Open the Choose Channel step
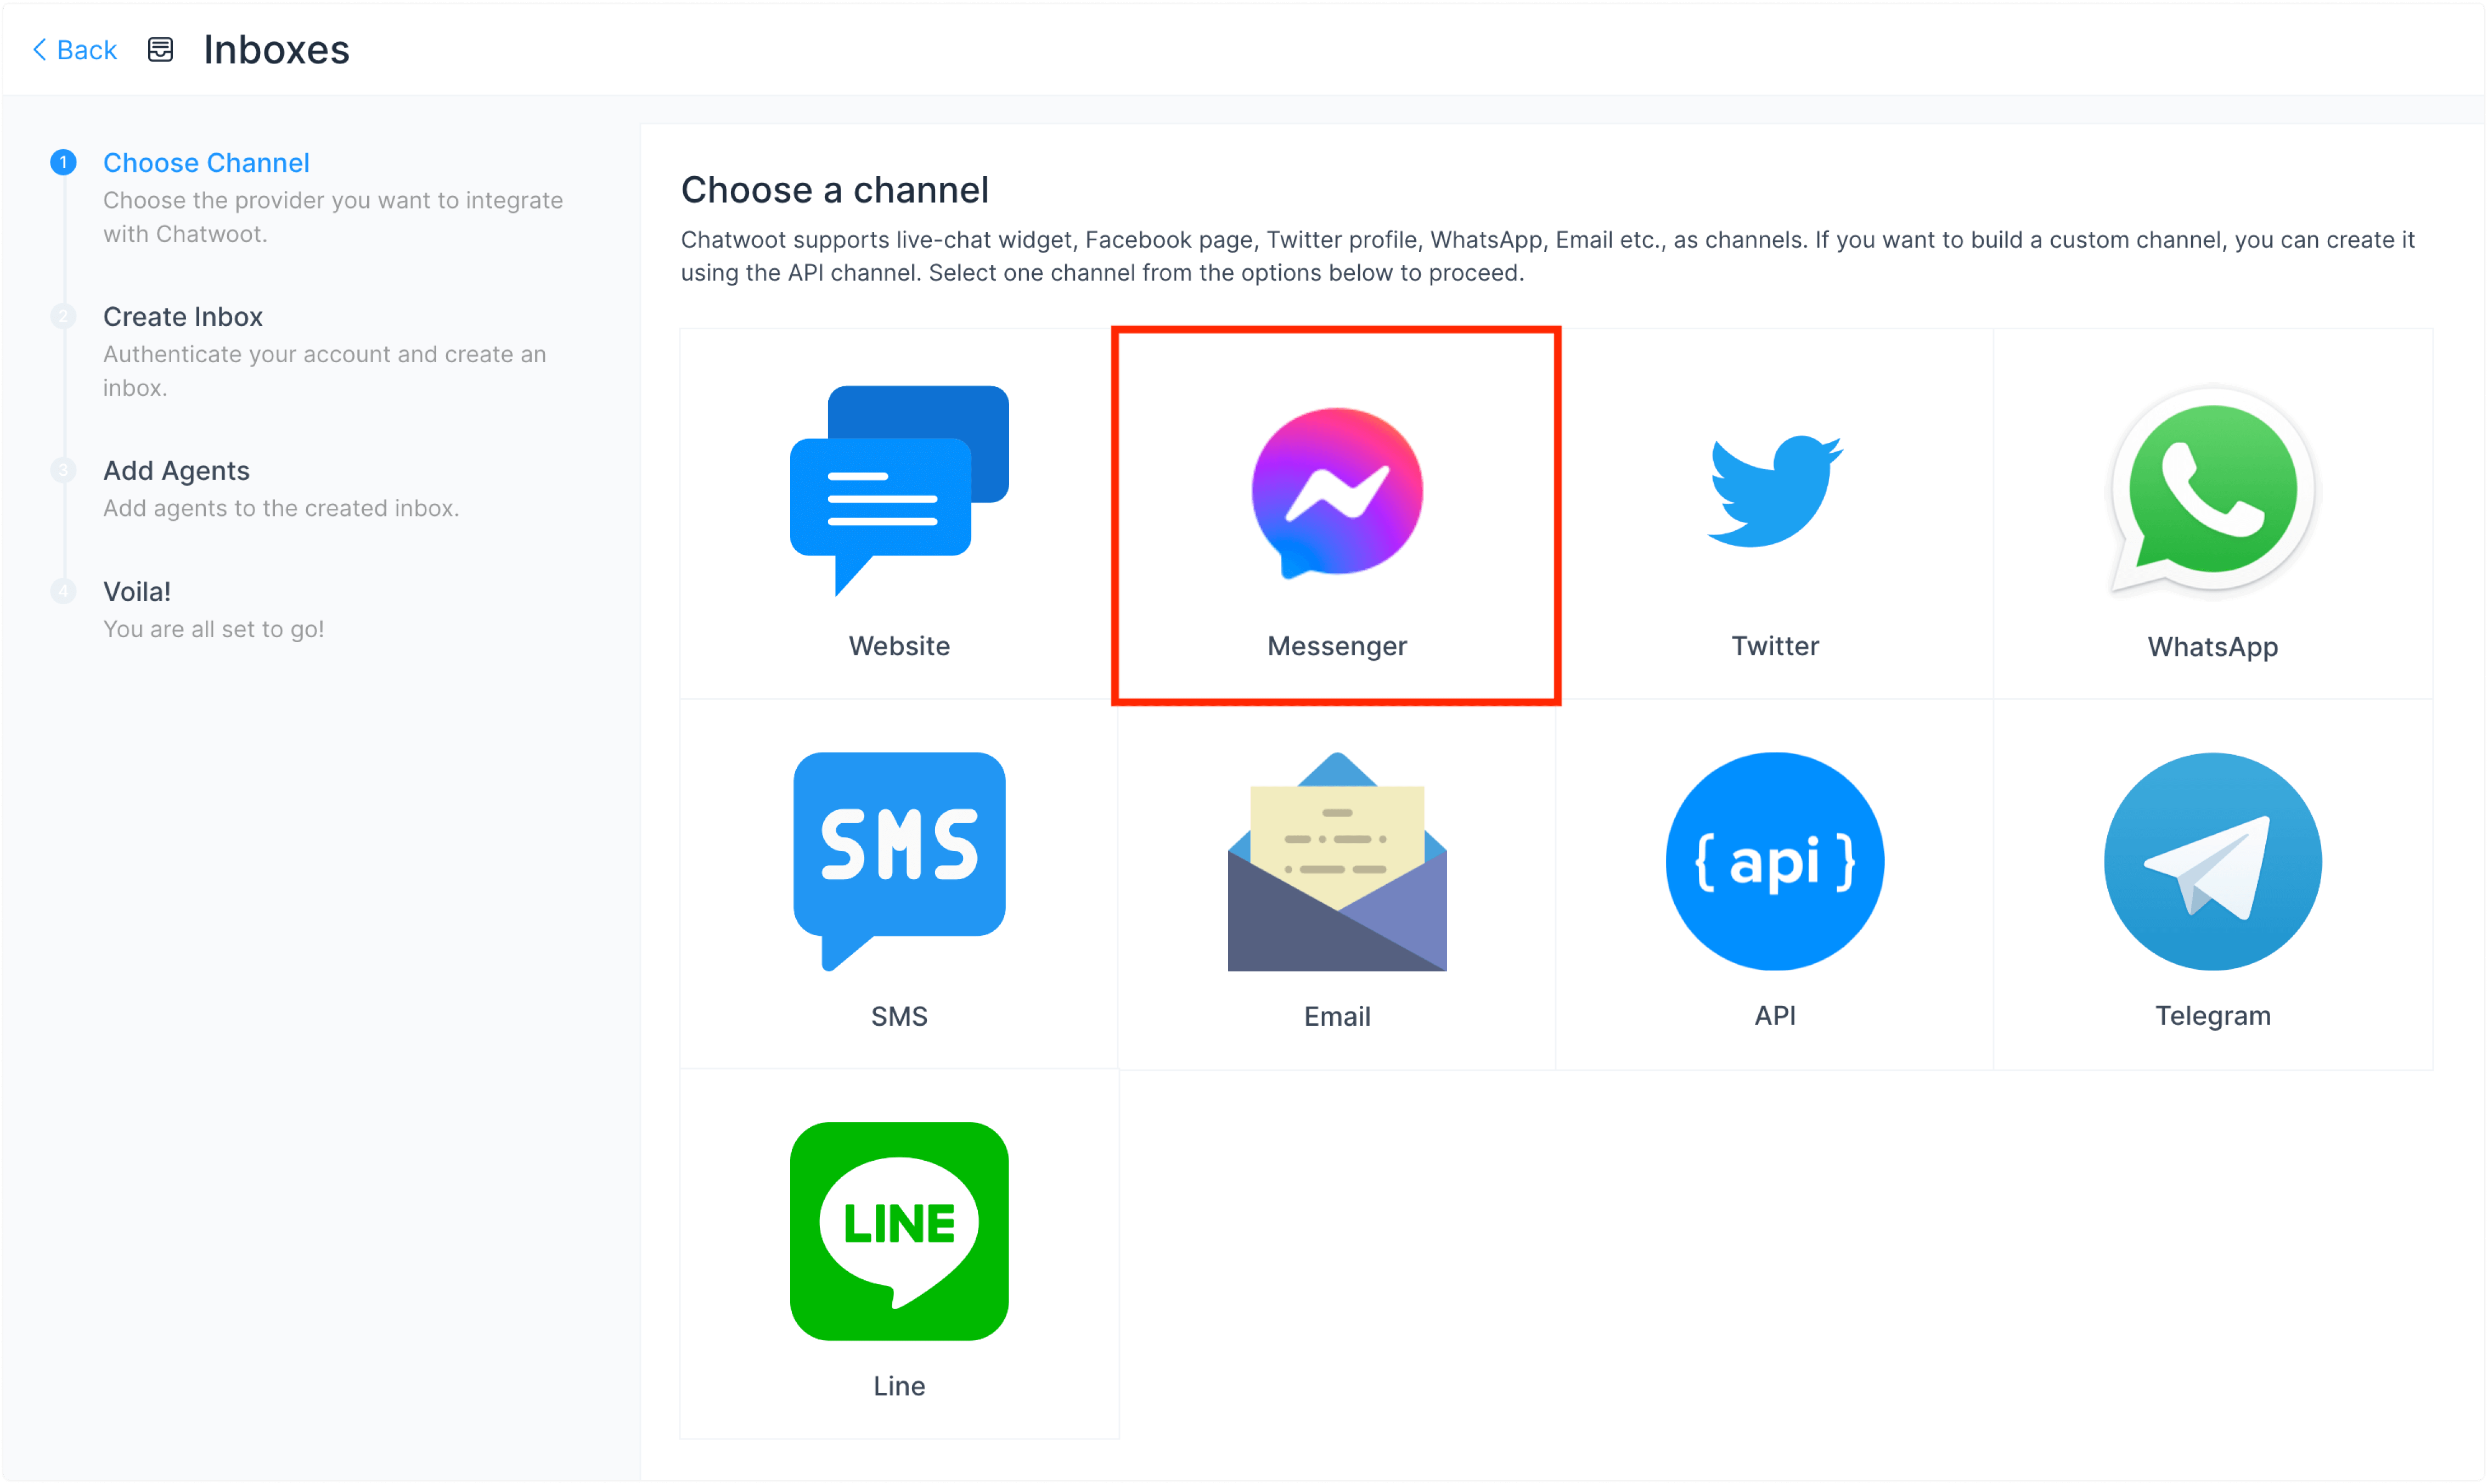Viewport: 2488px width, 1484px height. pyautogui.click(x=206, y=162)
